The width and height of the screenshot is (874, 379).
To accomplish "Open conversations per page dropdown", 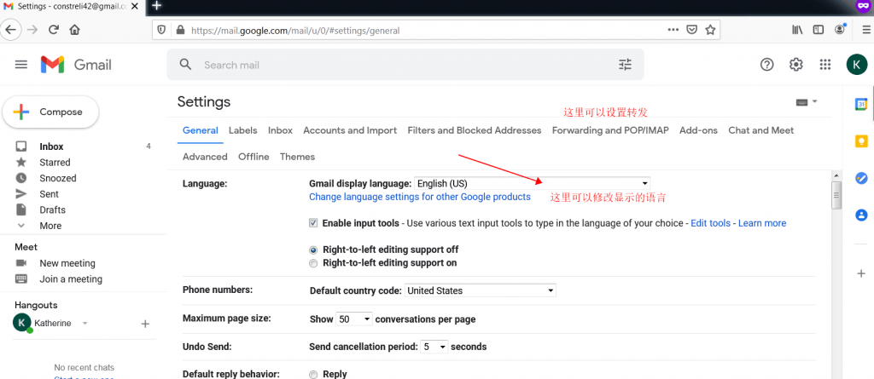I will tap(354, 319).
